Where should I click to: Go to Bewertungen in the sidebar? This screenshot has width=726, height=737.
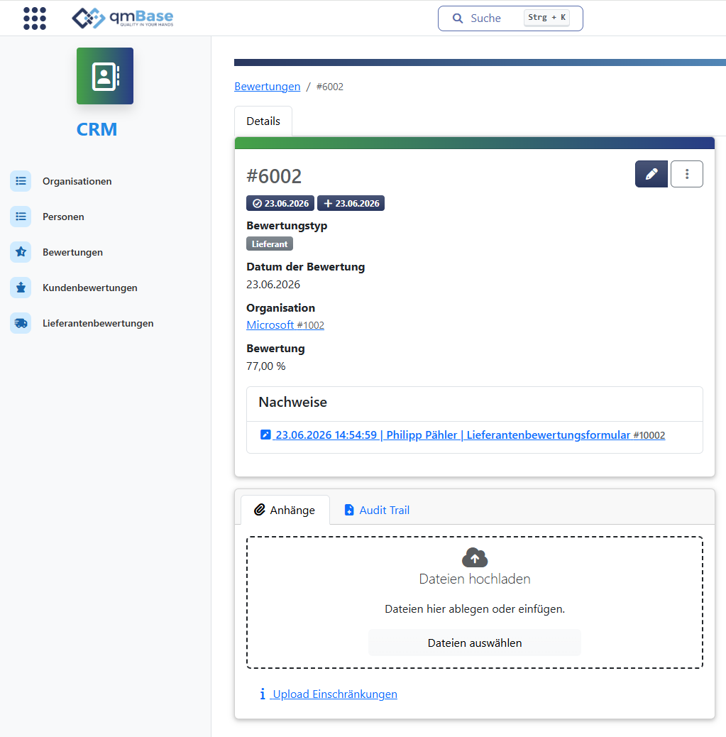pyautogui.click(x=73, y=252)
